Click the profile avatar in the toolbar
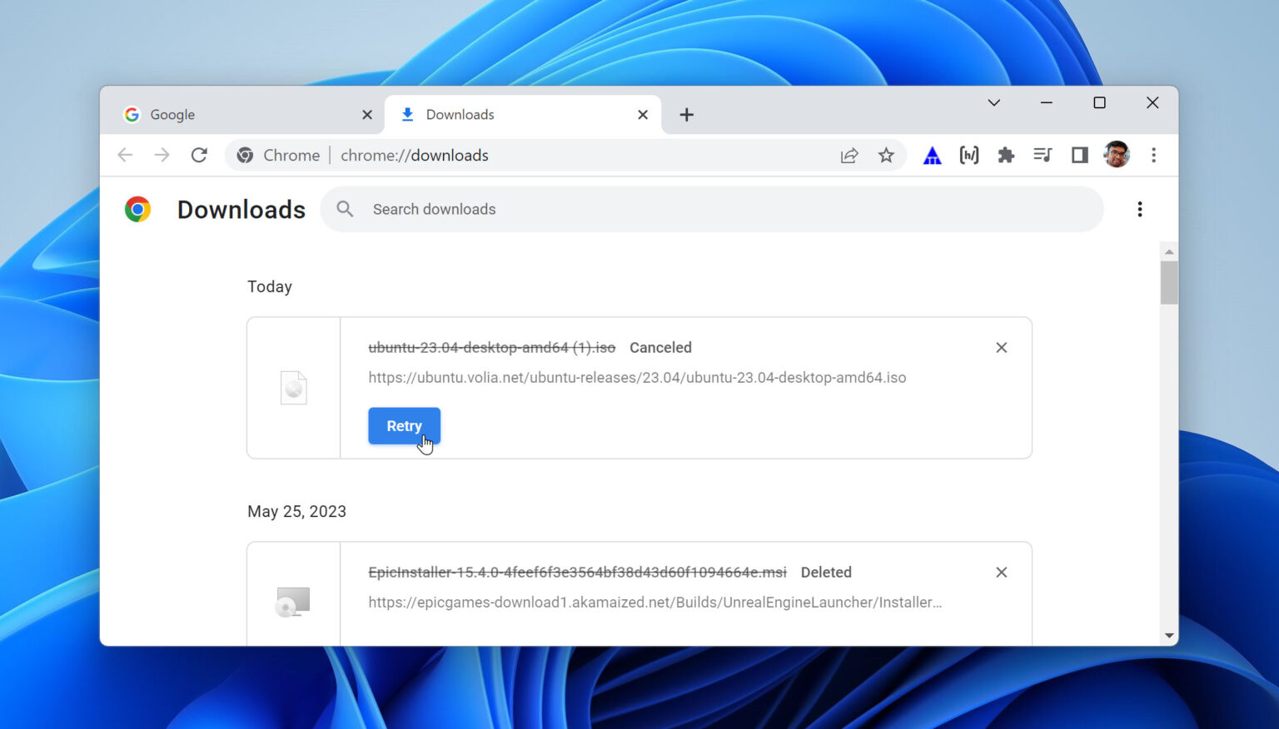The width and height of the screenshot is (1279, 729). click(1116, 155)
